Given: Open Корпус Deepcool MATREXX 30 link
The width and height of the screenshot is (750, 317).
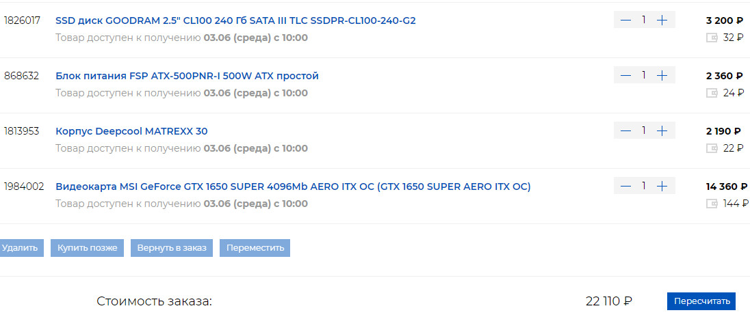Looking at the screenshot, I should (131, 131).
